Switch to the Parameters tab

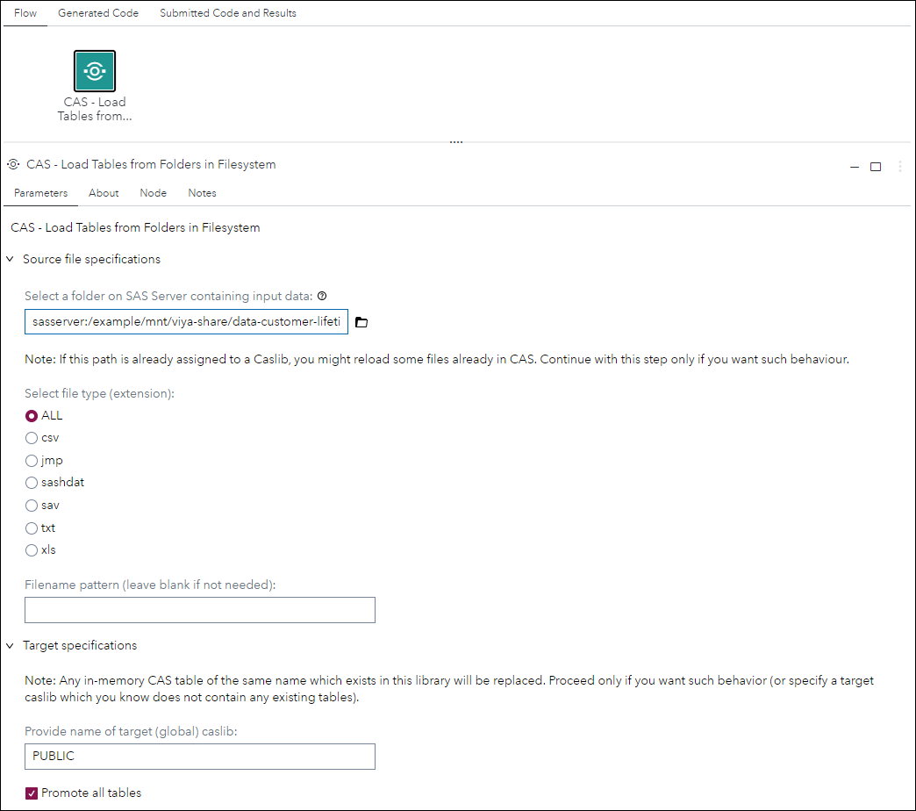pyautogui.click(x=41, y=193)
